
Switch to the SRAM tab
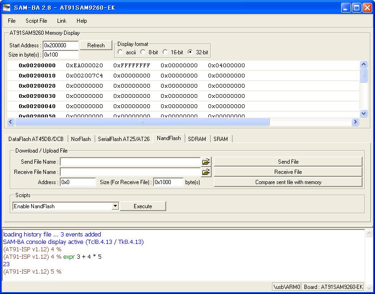(x=221, y=139)
